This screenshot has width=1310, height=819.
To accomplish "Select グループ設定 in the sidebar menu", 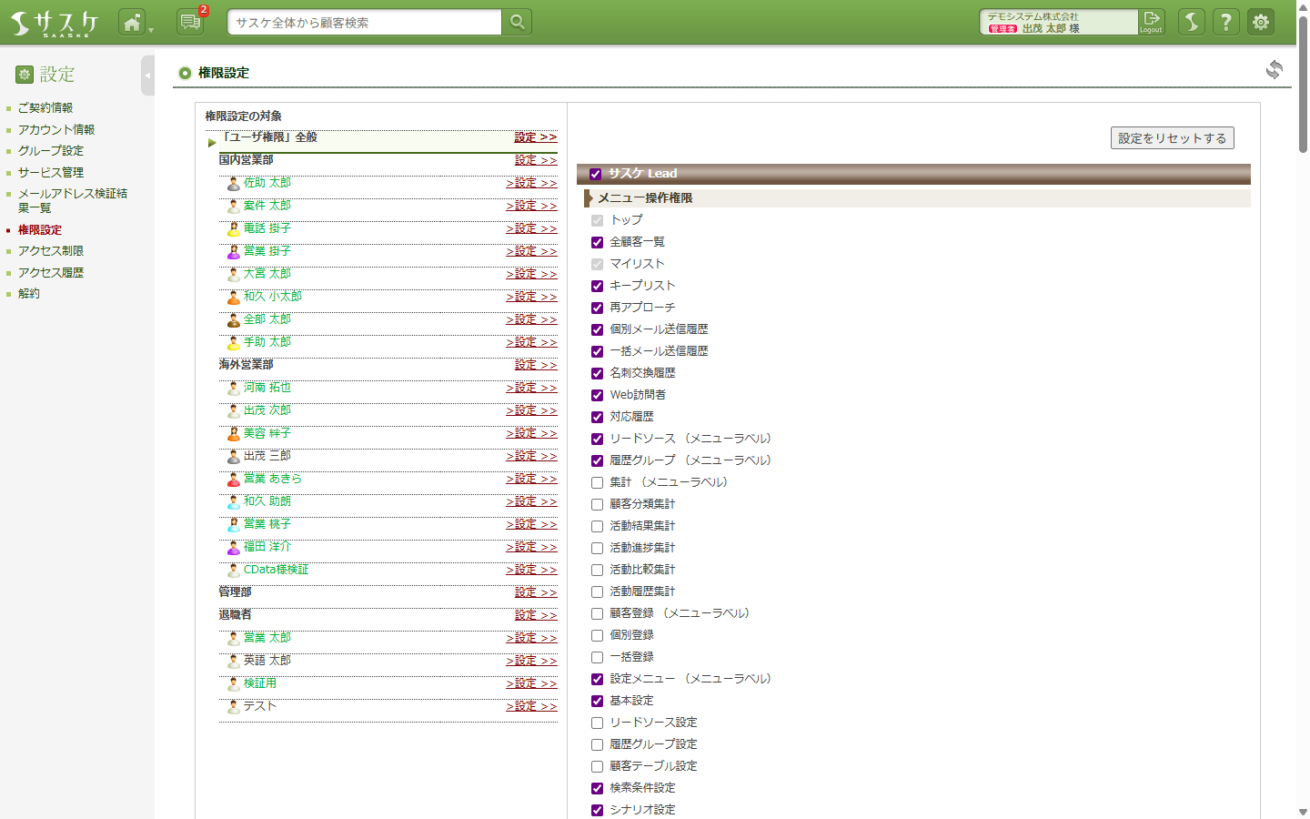I will [51, 151].
